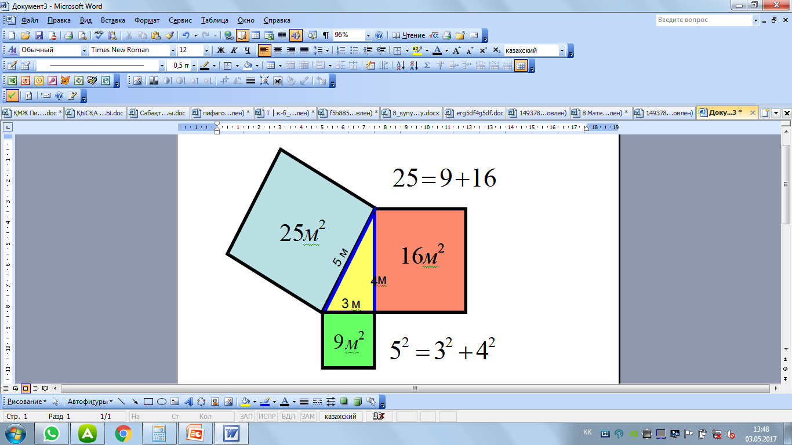This screenshot has width=792, height=445.
Task: Toggle the ИСПР track changes status indicator
Action: click(267, 417)
